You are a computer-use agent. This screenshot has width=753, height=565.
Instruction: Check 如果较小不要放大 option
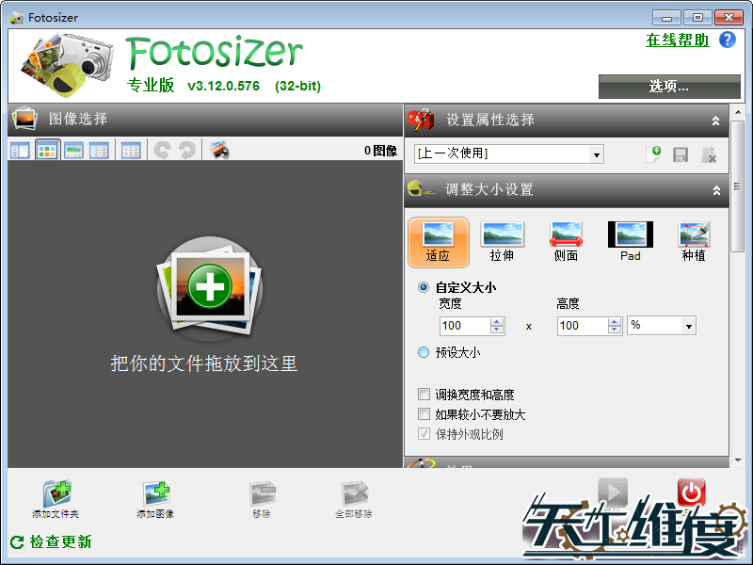coord(425,413)
